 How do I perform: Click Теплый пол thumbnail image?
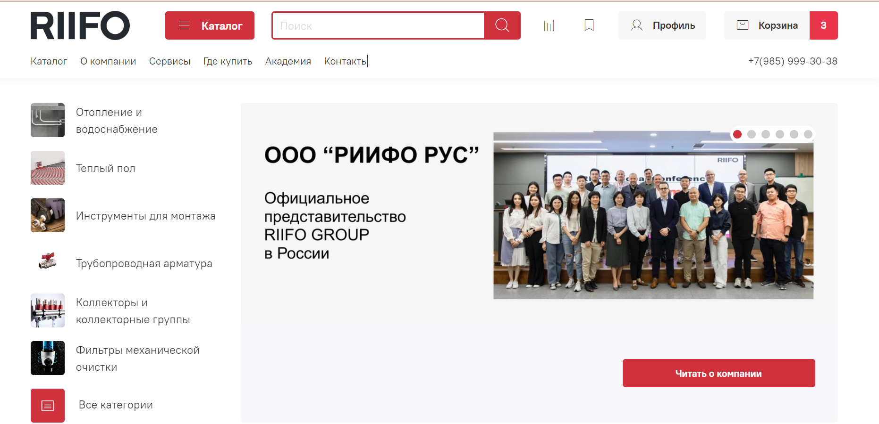pos(48,168)
